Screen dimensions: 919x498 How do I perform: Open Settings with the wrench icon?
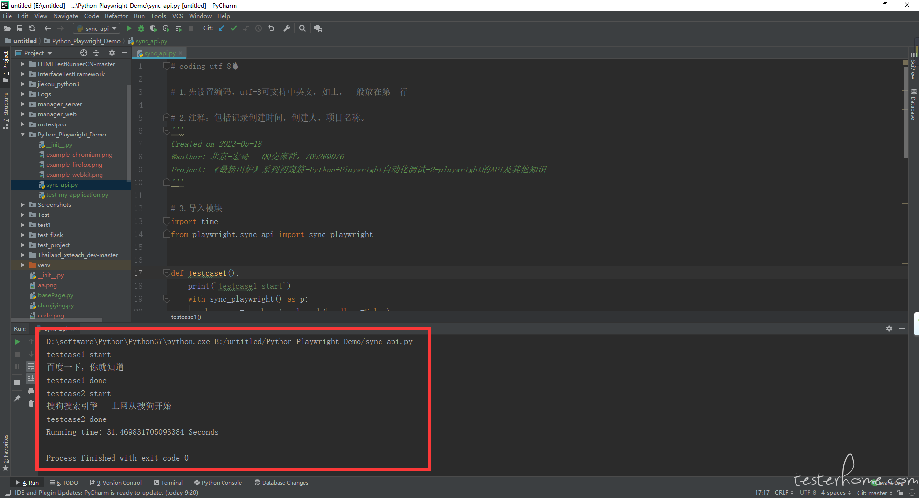(287, 29)
